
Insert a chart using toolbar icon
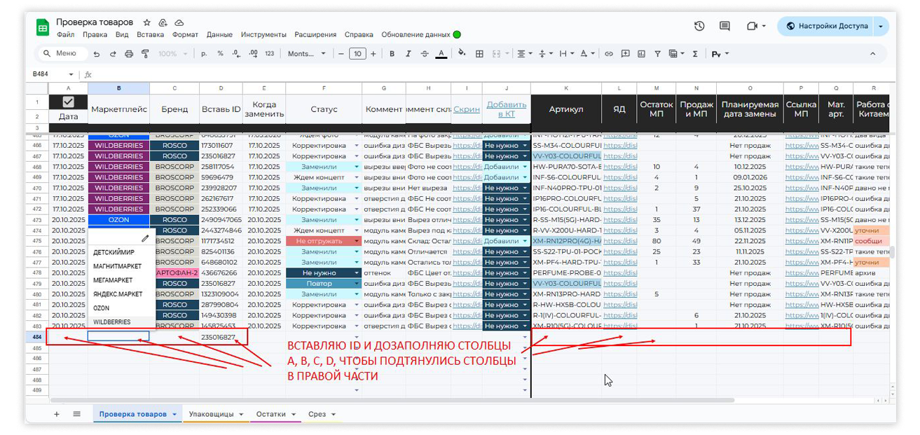(x=641, y=54)
